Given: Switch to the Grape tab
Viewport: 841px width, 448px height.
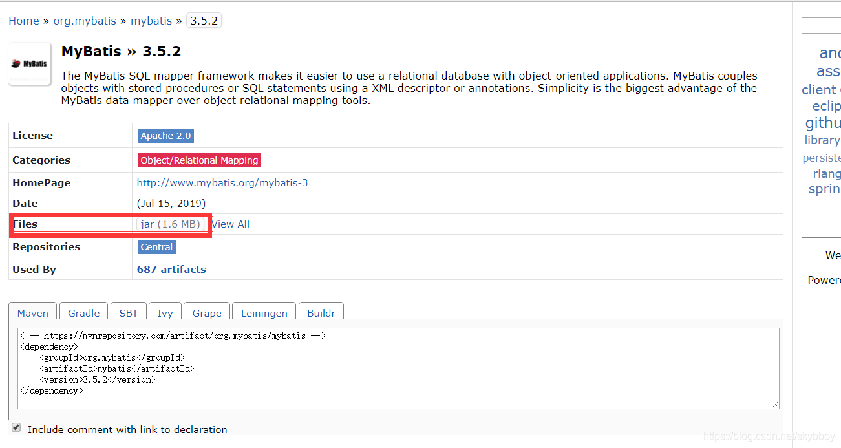Looking at the screenshot, I should click(207, 312).
